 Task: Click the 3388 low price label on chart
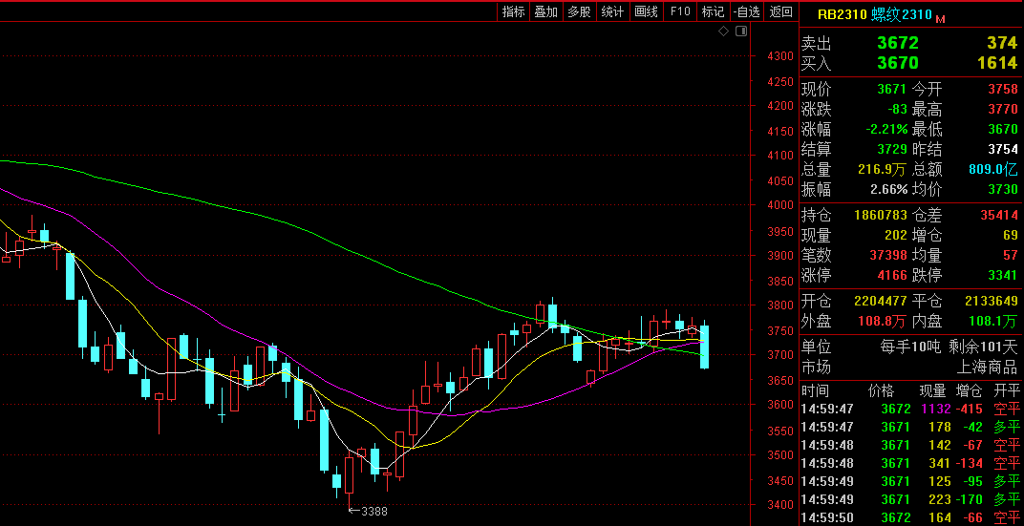coord(373,511)
